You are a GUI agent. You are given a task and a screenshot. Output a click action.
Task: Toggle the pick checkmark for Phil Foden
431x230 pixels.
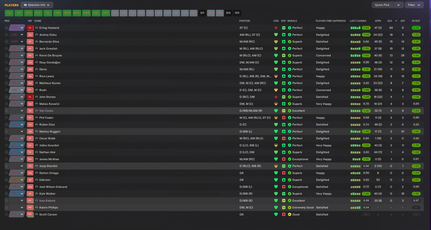6,118
